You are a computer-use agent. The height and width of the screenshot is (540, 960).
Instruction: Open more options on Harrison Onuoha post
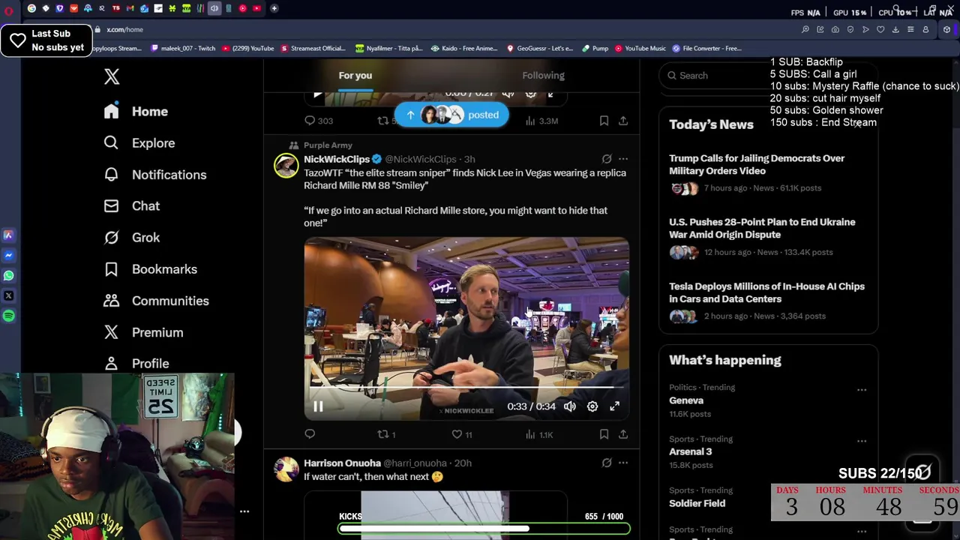pos(623,463)
